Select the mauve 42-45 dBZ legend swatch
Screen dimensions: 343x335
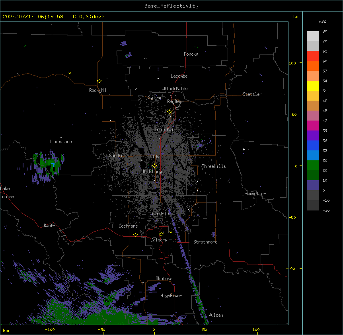coord(313,116)
